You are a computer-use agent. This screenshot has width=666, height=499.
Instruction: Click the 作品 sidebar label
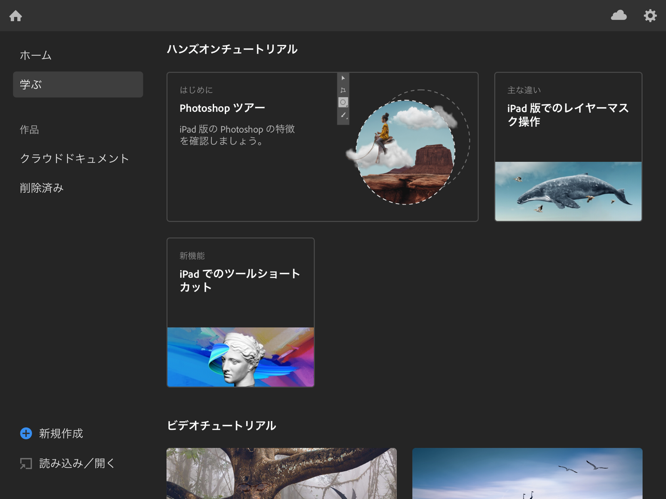point(29,130)
